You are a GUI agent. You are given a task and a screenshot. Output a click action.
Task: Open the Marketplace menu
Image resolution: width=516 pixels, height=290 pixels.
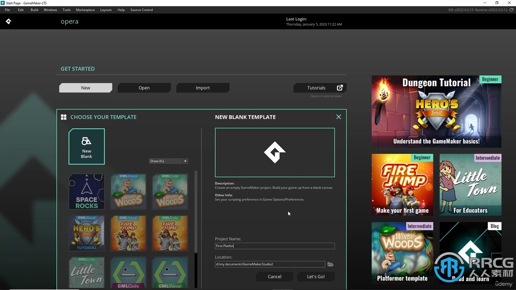click(85, 10)
